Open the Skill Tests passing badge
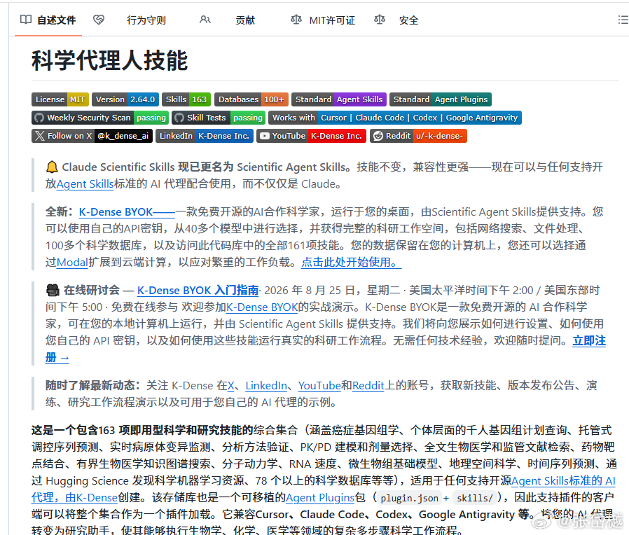The width and height of the screenshot is (629, 535). point(219,118)
